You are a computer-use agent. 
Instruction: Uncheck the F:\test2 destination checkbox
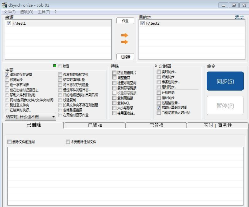click(143, 23)
